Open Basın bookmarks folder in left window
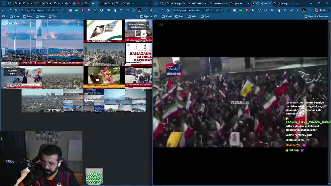This screenshot has height=186, width=331. pos(28,16)
